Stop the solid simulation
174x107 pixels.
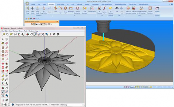pos(37,24)
